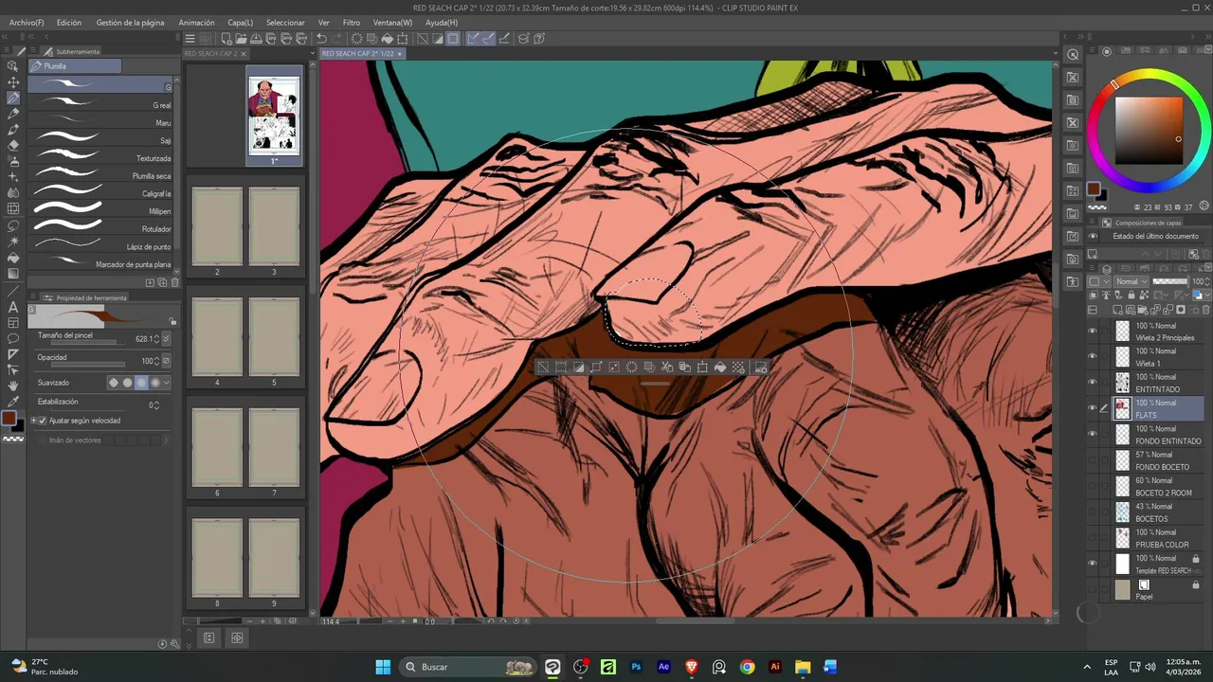This screenshot has width=1213, height=682.
Task: Click the Invert selection icon in command bar
Action: [437, 39]
